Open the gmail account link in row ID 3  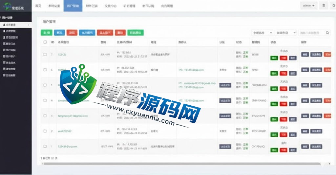coord(73,116)
